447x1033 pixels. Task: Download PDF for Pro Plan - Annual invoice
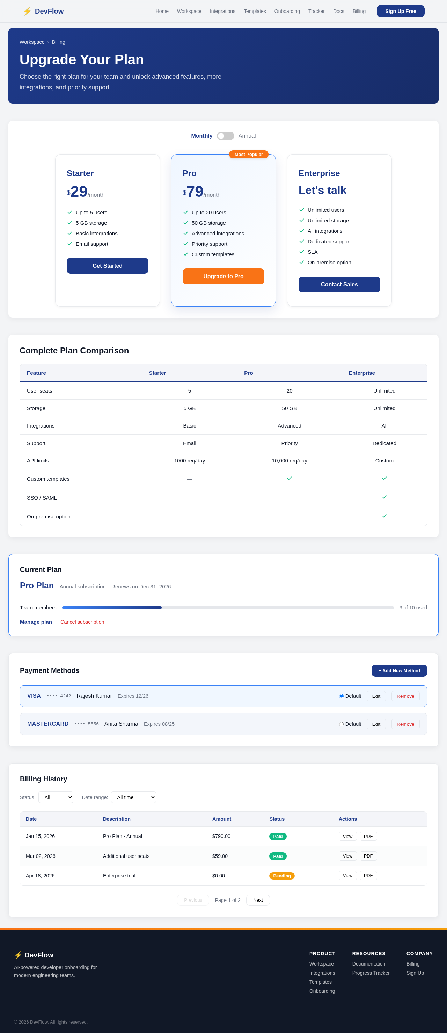click(x=368, y=836)
